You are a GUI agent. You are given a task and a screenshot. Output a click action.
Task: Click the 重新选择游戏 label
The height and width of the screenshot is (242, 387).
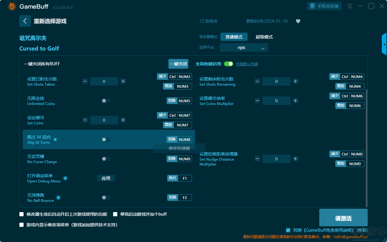pos(50,21)
